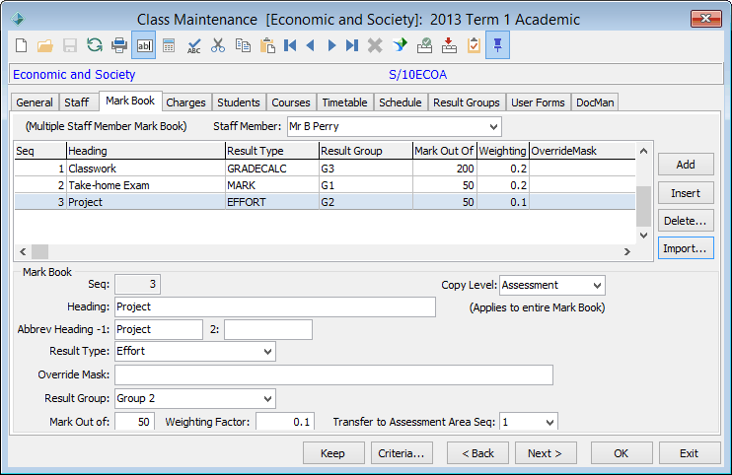Toggle the 'ab|' edit field icon

click(x=144, y=45)
